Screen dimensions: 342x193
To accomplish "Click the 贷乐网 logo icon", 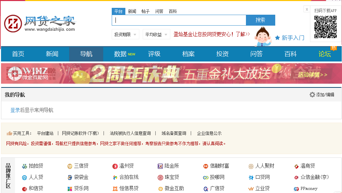I will (x=70, y=189).
